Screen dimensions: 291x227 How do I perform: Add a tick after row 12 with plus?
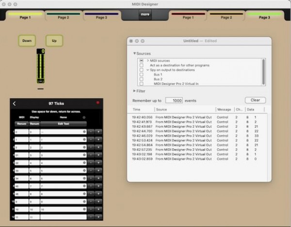pos(98,217)
